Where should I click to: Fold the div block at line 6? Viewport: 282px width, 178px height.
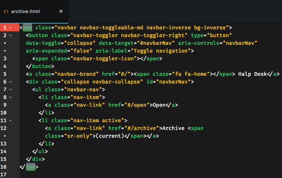[x=11, y=82]
